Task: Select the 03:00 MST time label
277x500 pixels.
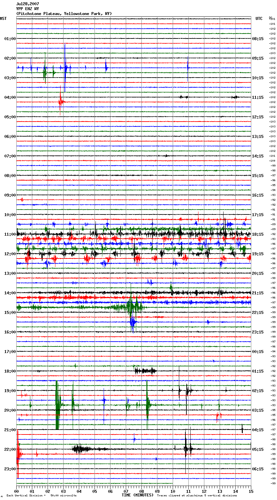Action: tap(10, 78)
